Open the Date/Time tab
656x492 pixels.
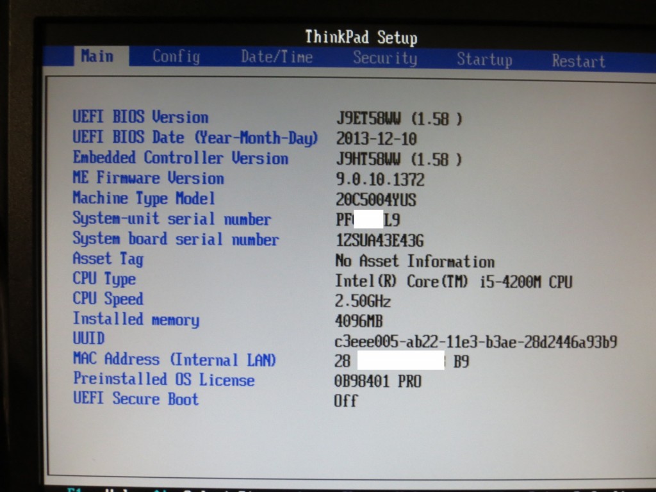pyautogui.click(x=277, y=57)
